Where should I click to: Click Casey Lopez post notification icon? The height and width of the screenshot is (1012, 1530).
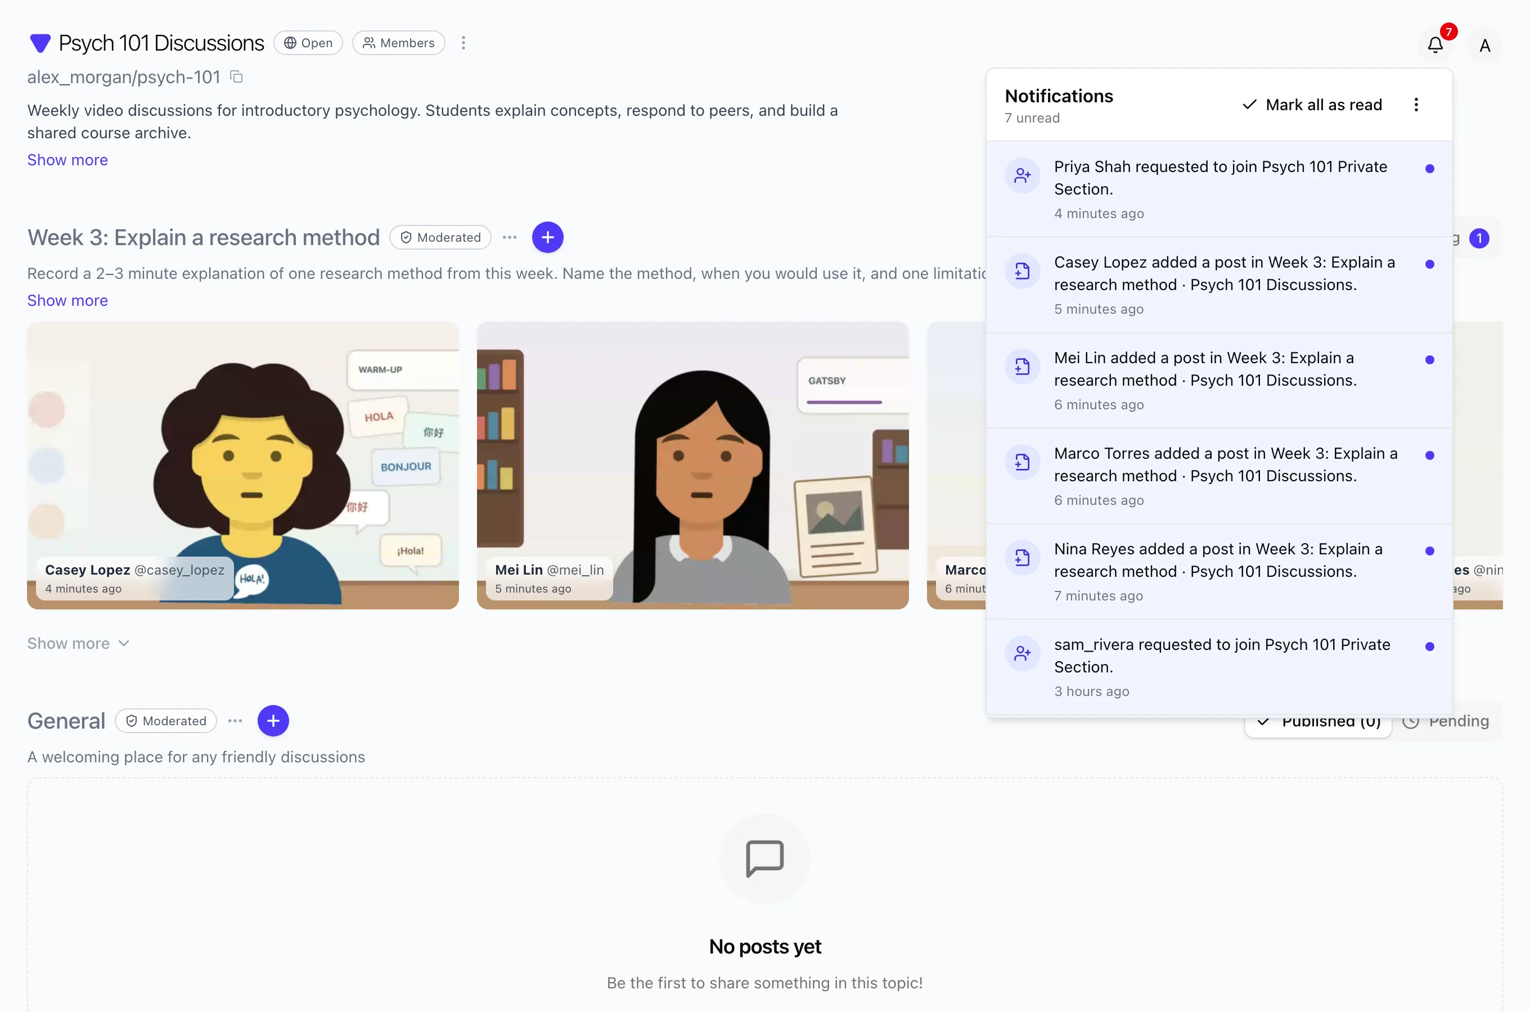click(x=1022, y=270)
